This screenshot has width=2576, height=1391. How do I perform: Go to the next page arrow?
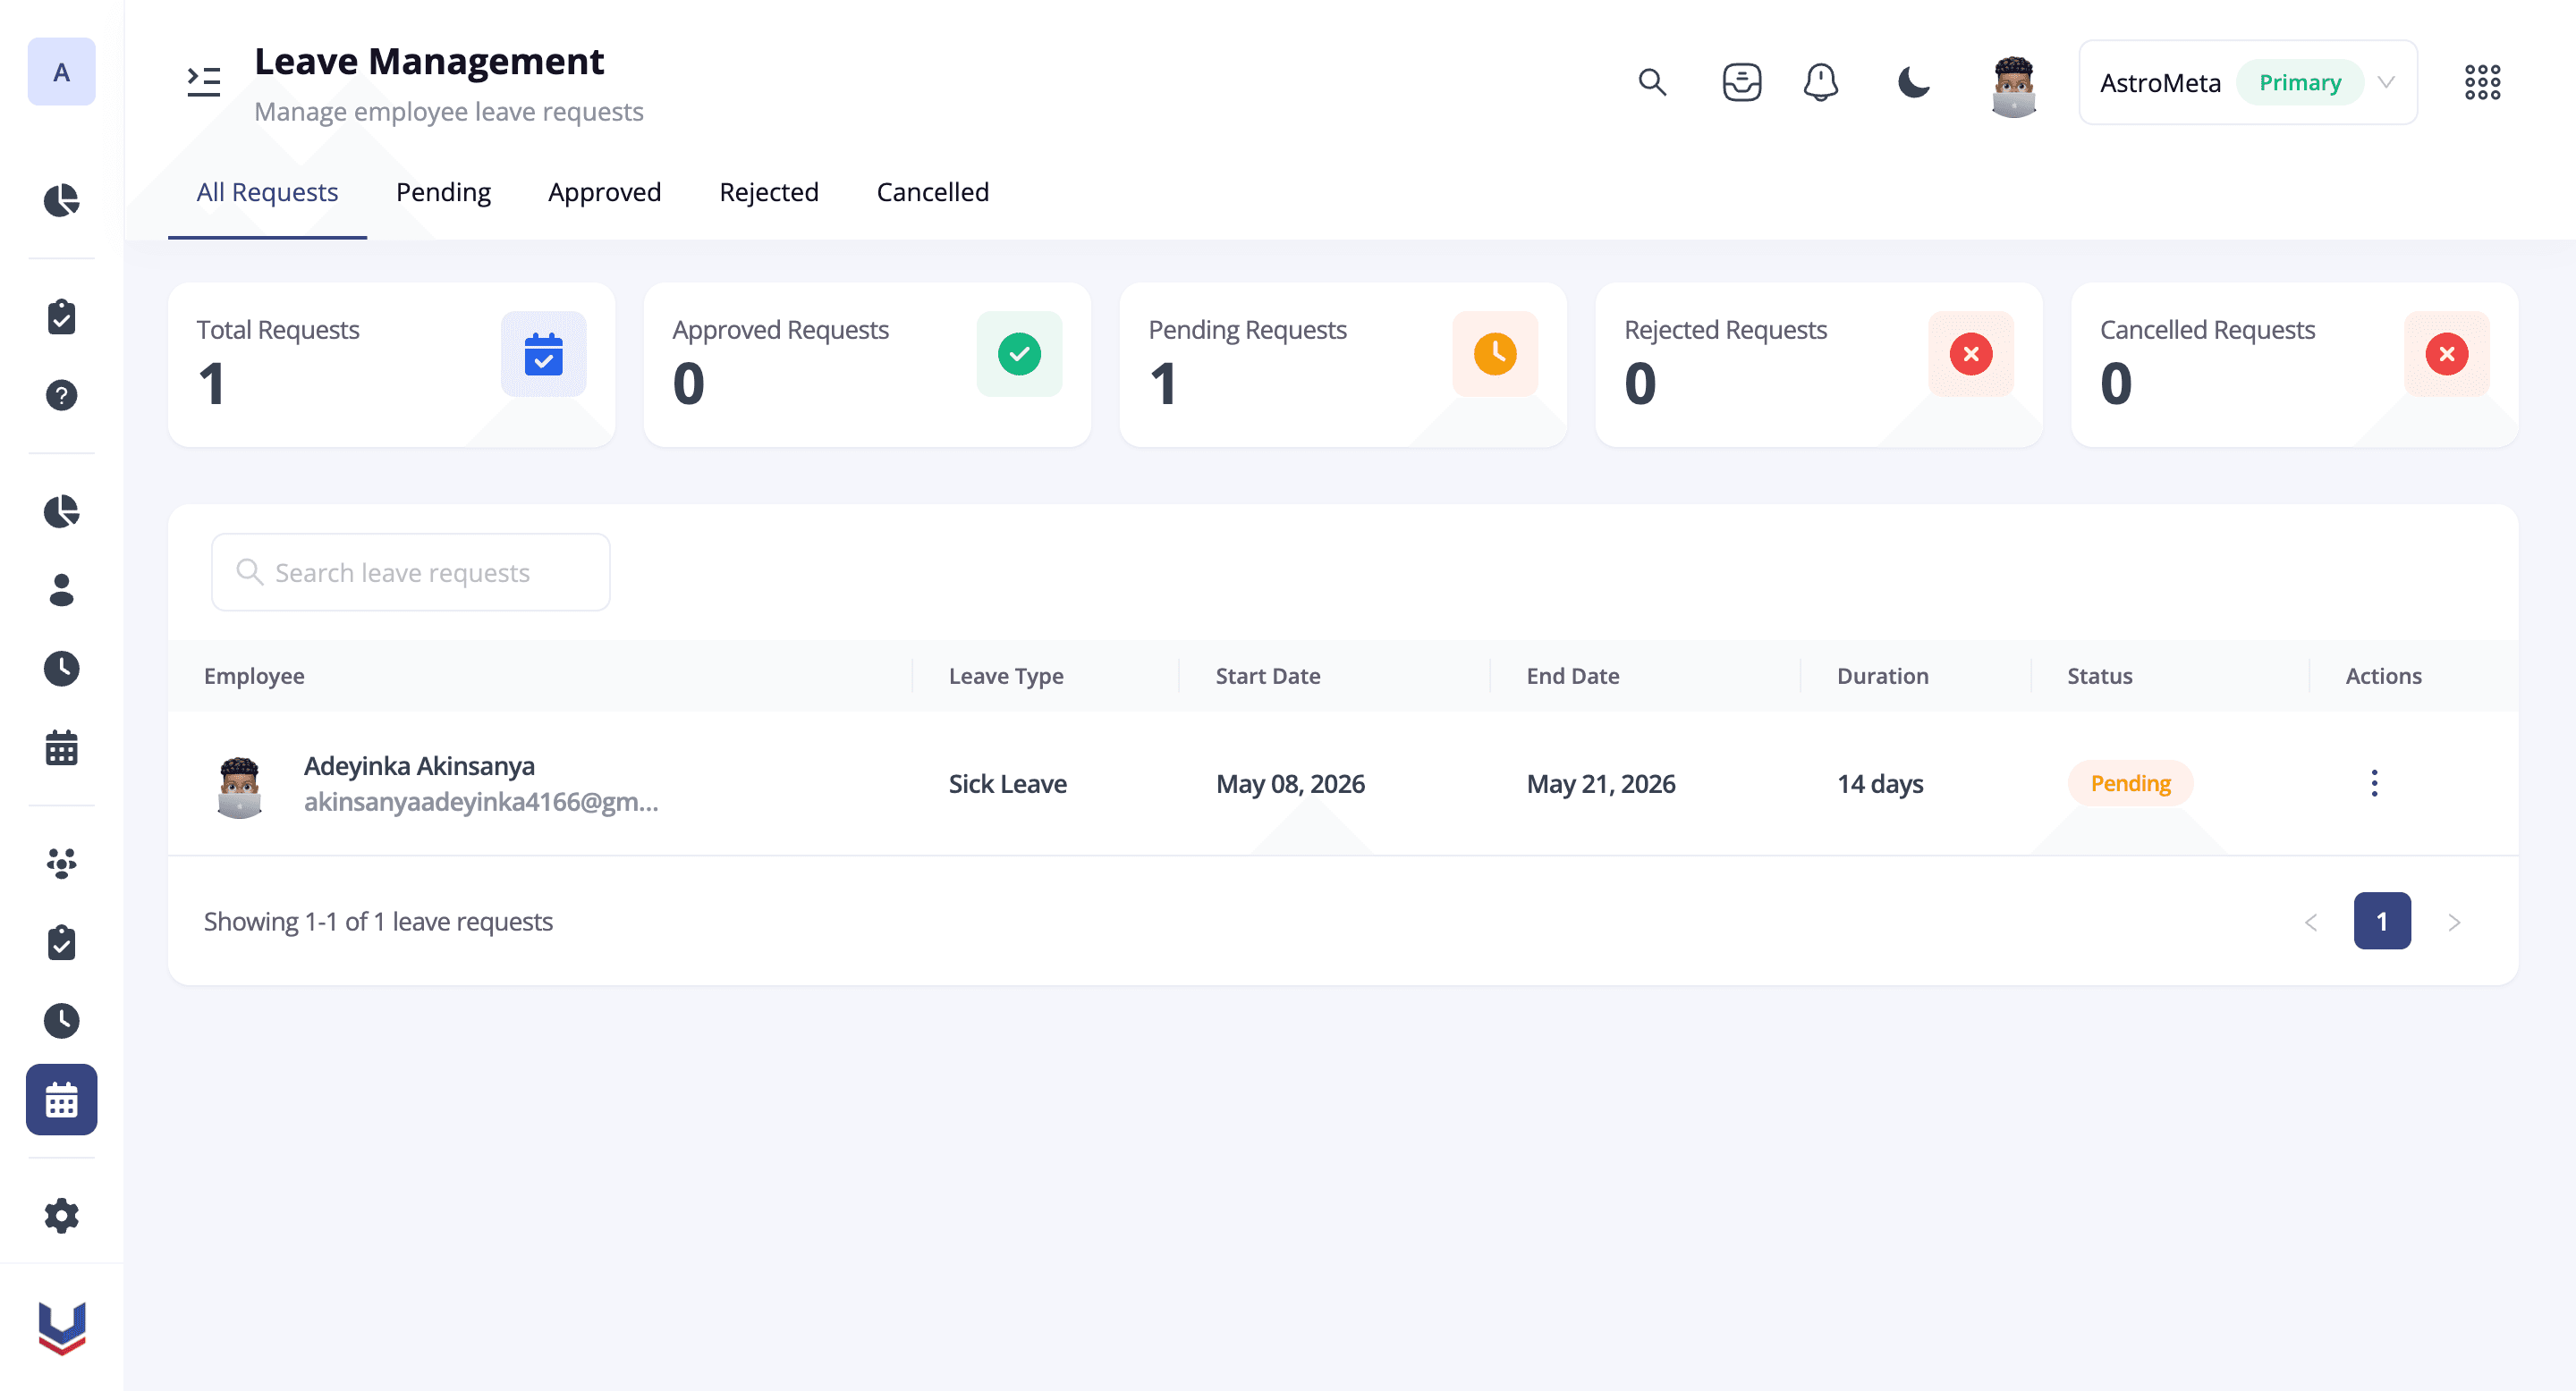[x=2453, y=923]
